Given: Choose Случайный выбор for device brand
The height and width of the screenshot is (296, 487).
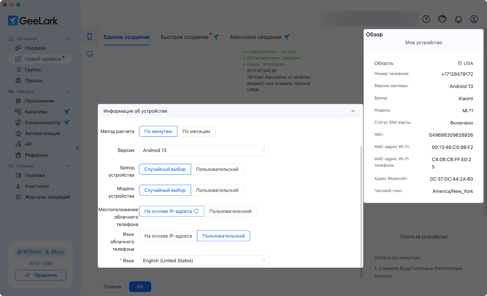Looking at the screenshot, I should pyautogui.click(x=165, y=169).
